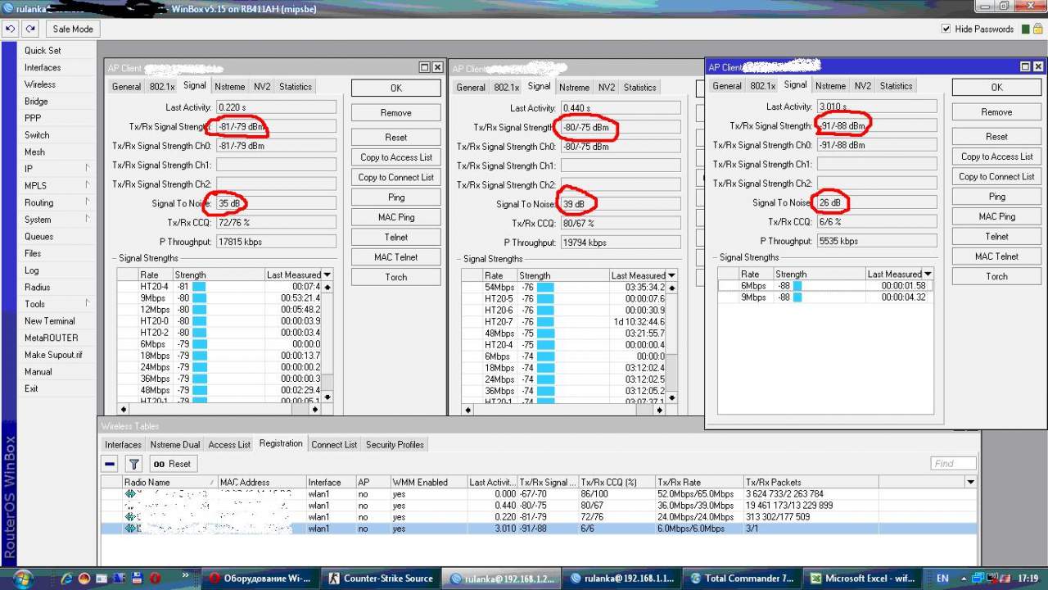Open the Queues menu
Viewport: 1048px width, 590px height.
click(38, 237)
